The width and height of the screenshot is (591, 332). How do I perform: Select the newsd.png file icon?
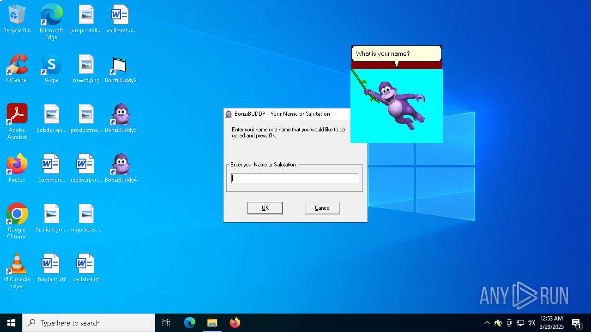[86, 69]
